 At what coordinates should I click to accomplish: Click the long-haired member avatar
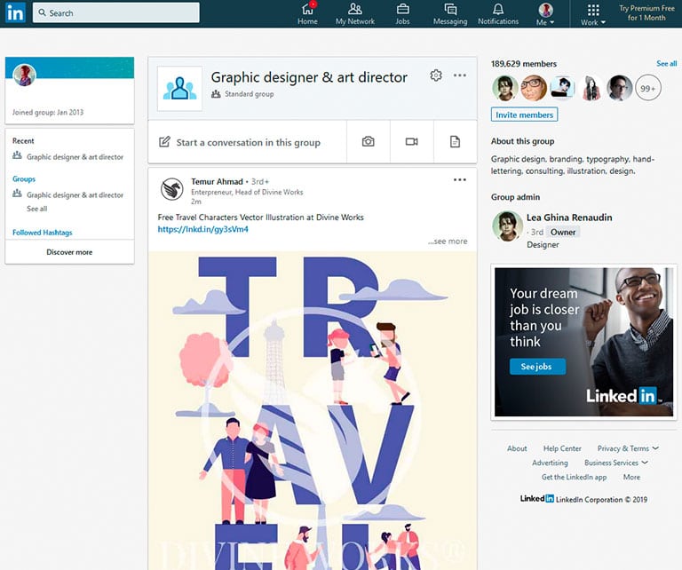point(591,88)
